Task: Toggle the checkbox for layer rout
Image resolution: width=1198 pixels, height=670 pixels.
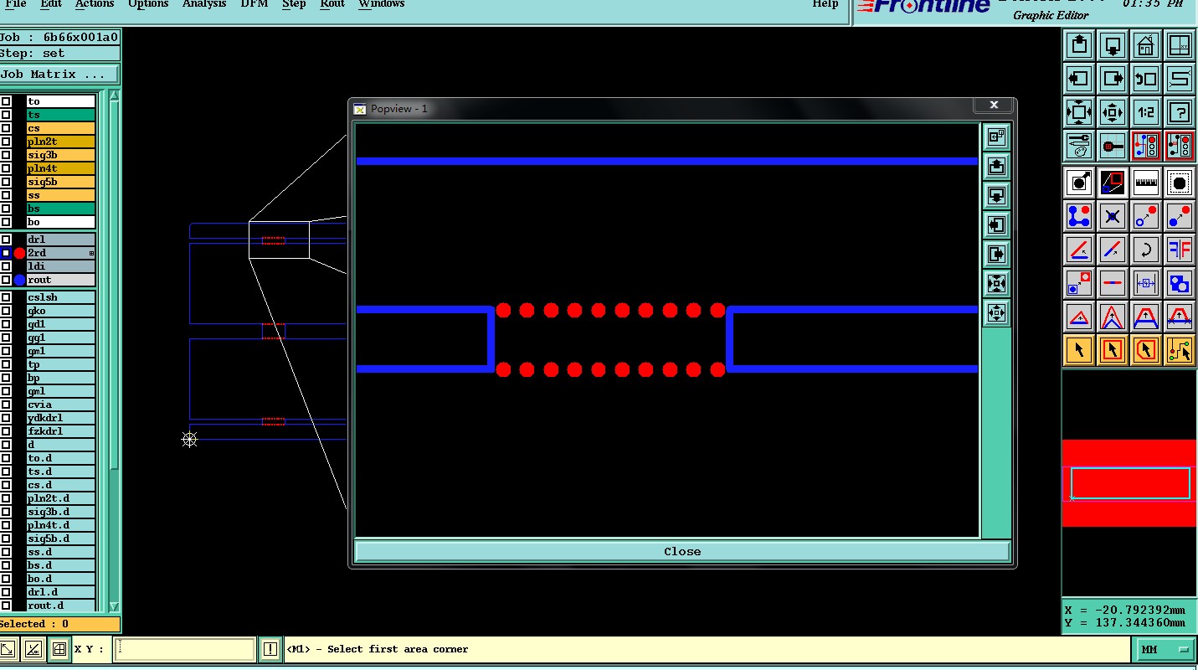Action: click(6, 280)
